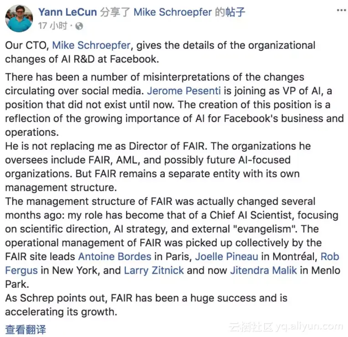Open the shared 帖子 link in header
The width and height of the screenshot is (348, 337).
[x=235, y=12]
